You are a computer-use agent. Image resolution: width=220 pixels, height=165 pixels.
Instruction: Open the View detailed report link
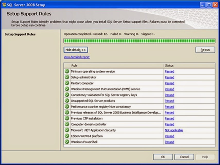point(77,57)
